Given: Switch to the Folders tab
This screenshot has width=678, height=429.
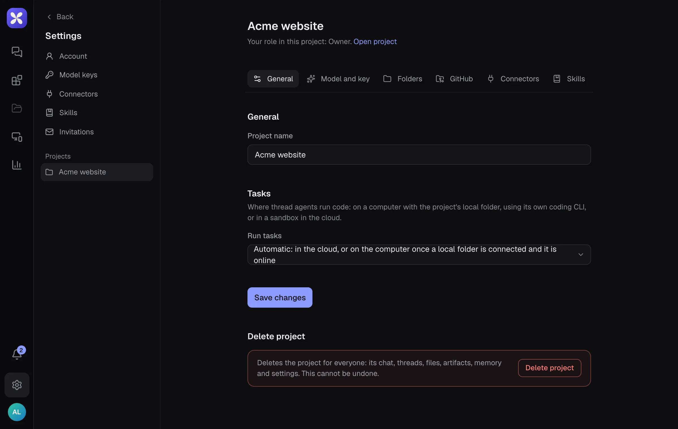Looking at the screenshot, I should pos(403,79).
